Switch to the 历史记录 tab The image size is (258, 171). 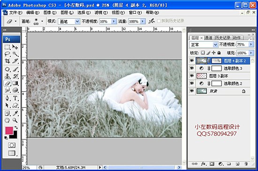point(223,38)
